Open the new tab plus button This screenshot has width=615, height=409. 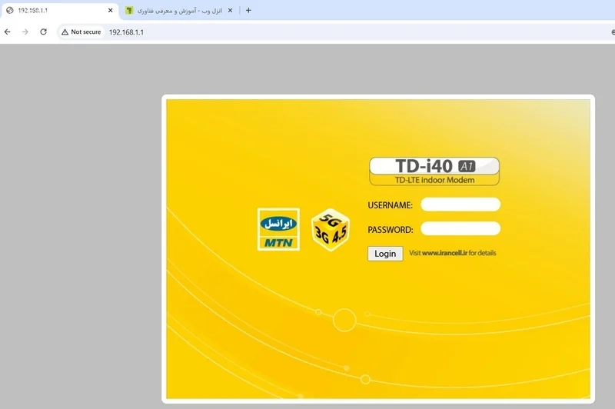[248, 11]
